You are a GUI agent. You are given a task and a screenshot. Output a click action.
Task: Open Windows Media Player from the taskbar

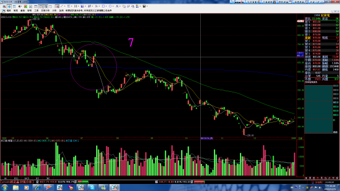click(x=26, y=187)
